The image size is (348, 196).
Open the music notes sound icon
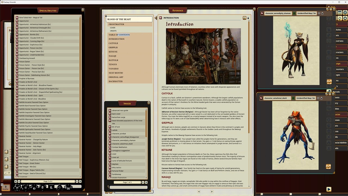pos(340,18)
